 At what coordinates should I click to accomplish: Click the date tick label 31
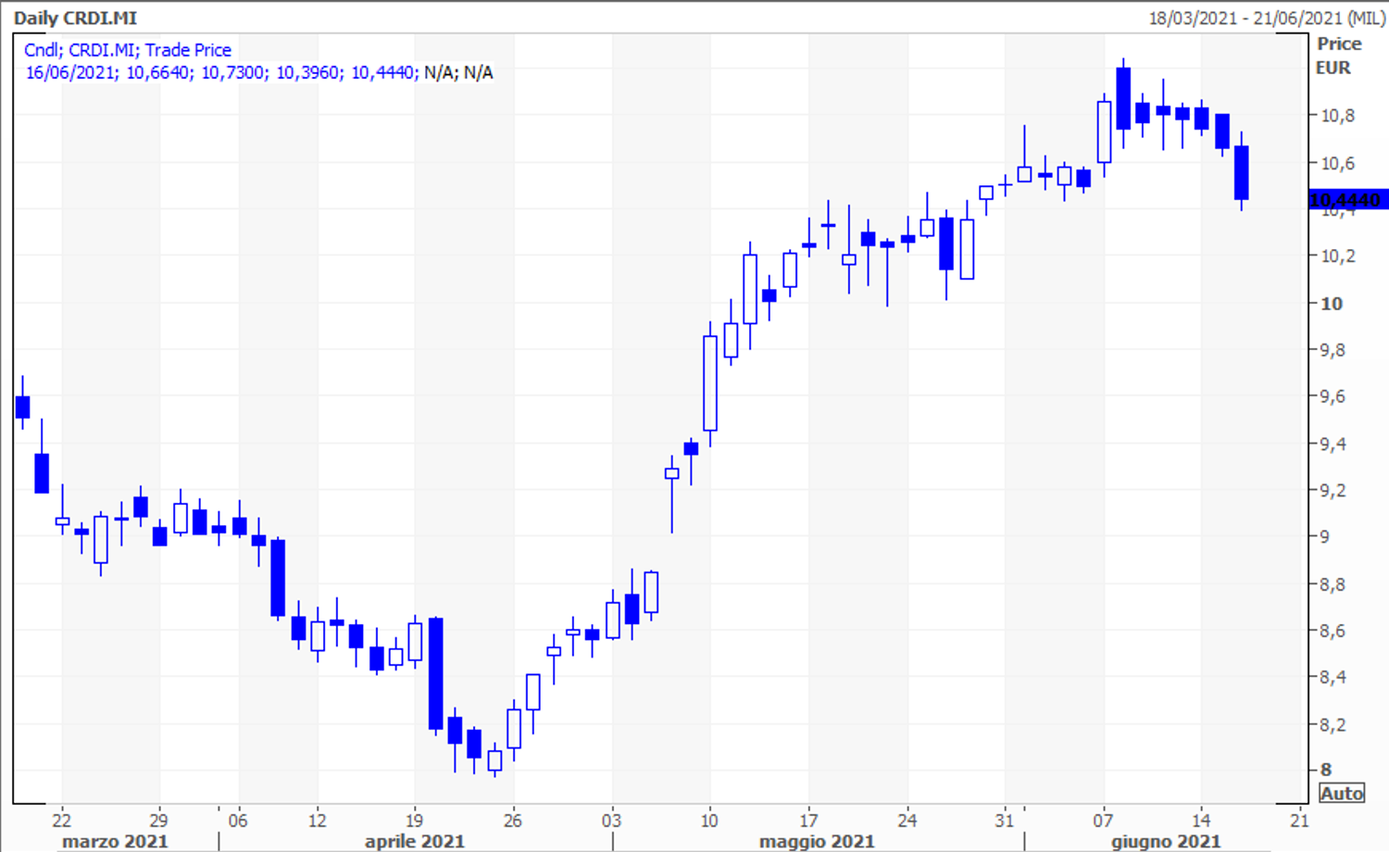1005,820
